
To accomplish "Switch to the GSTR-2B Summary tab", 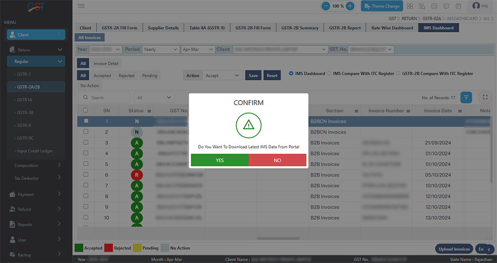I will (300, 28).
